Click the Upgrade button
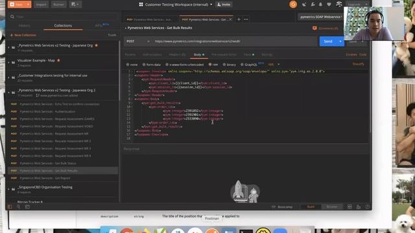 click(x=354, y=5)
